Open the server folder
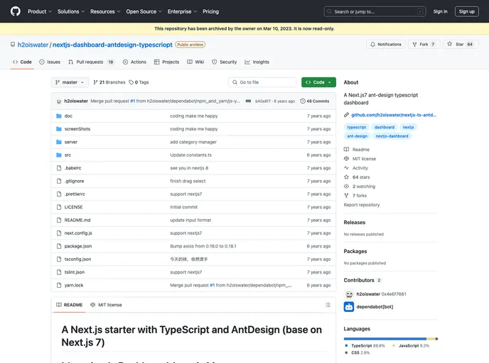Screen dimensions: 489x363 point(71,143)
